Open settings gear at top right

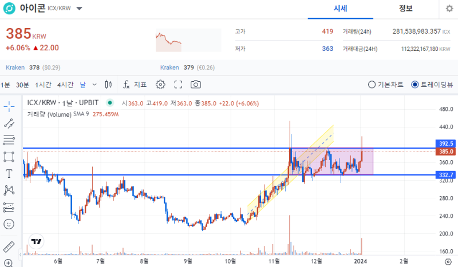click(449, 9)
